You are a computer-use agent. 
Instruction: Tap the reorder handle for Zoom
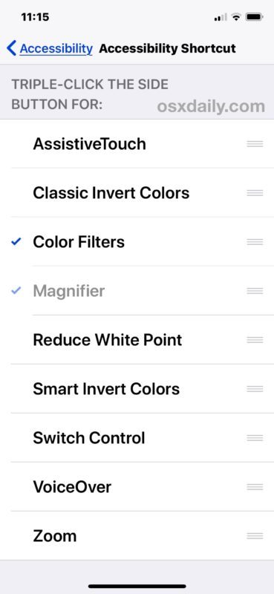pos(255,535)
